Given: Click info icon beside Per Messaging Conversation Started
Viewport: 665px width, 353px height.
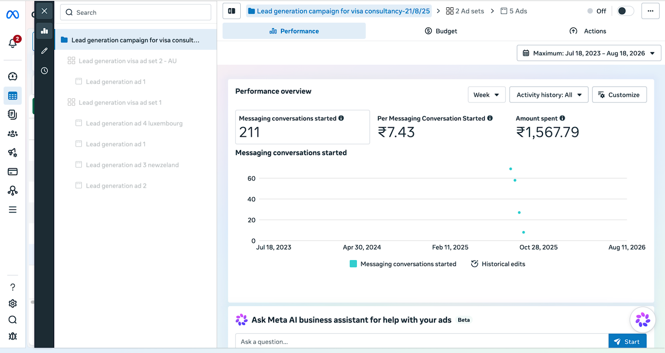Looking at the screenshot, I should pos(490,118).
